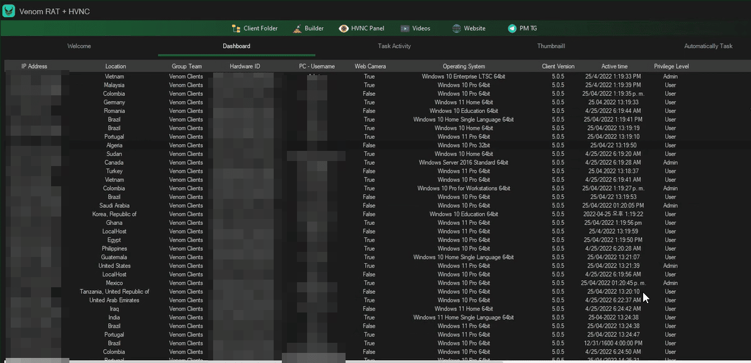Sort by the Hardware ID column header
The width and height of the screenshot is (751, 363).
pos(245,66)
